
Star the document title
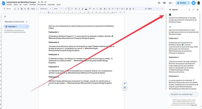pos(38,2)
